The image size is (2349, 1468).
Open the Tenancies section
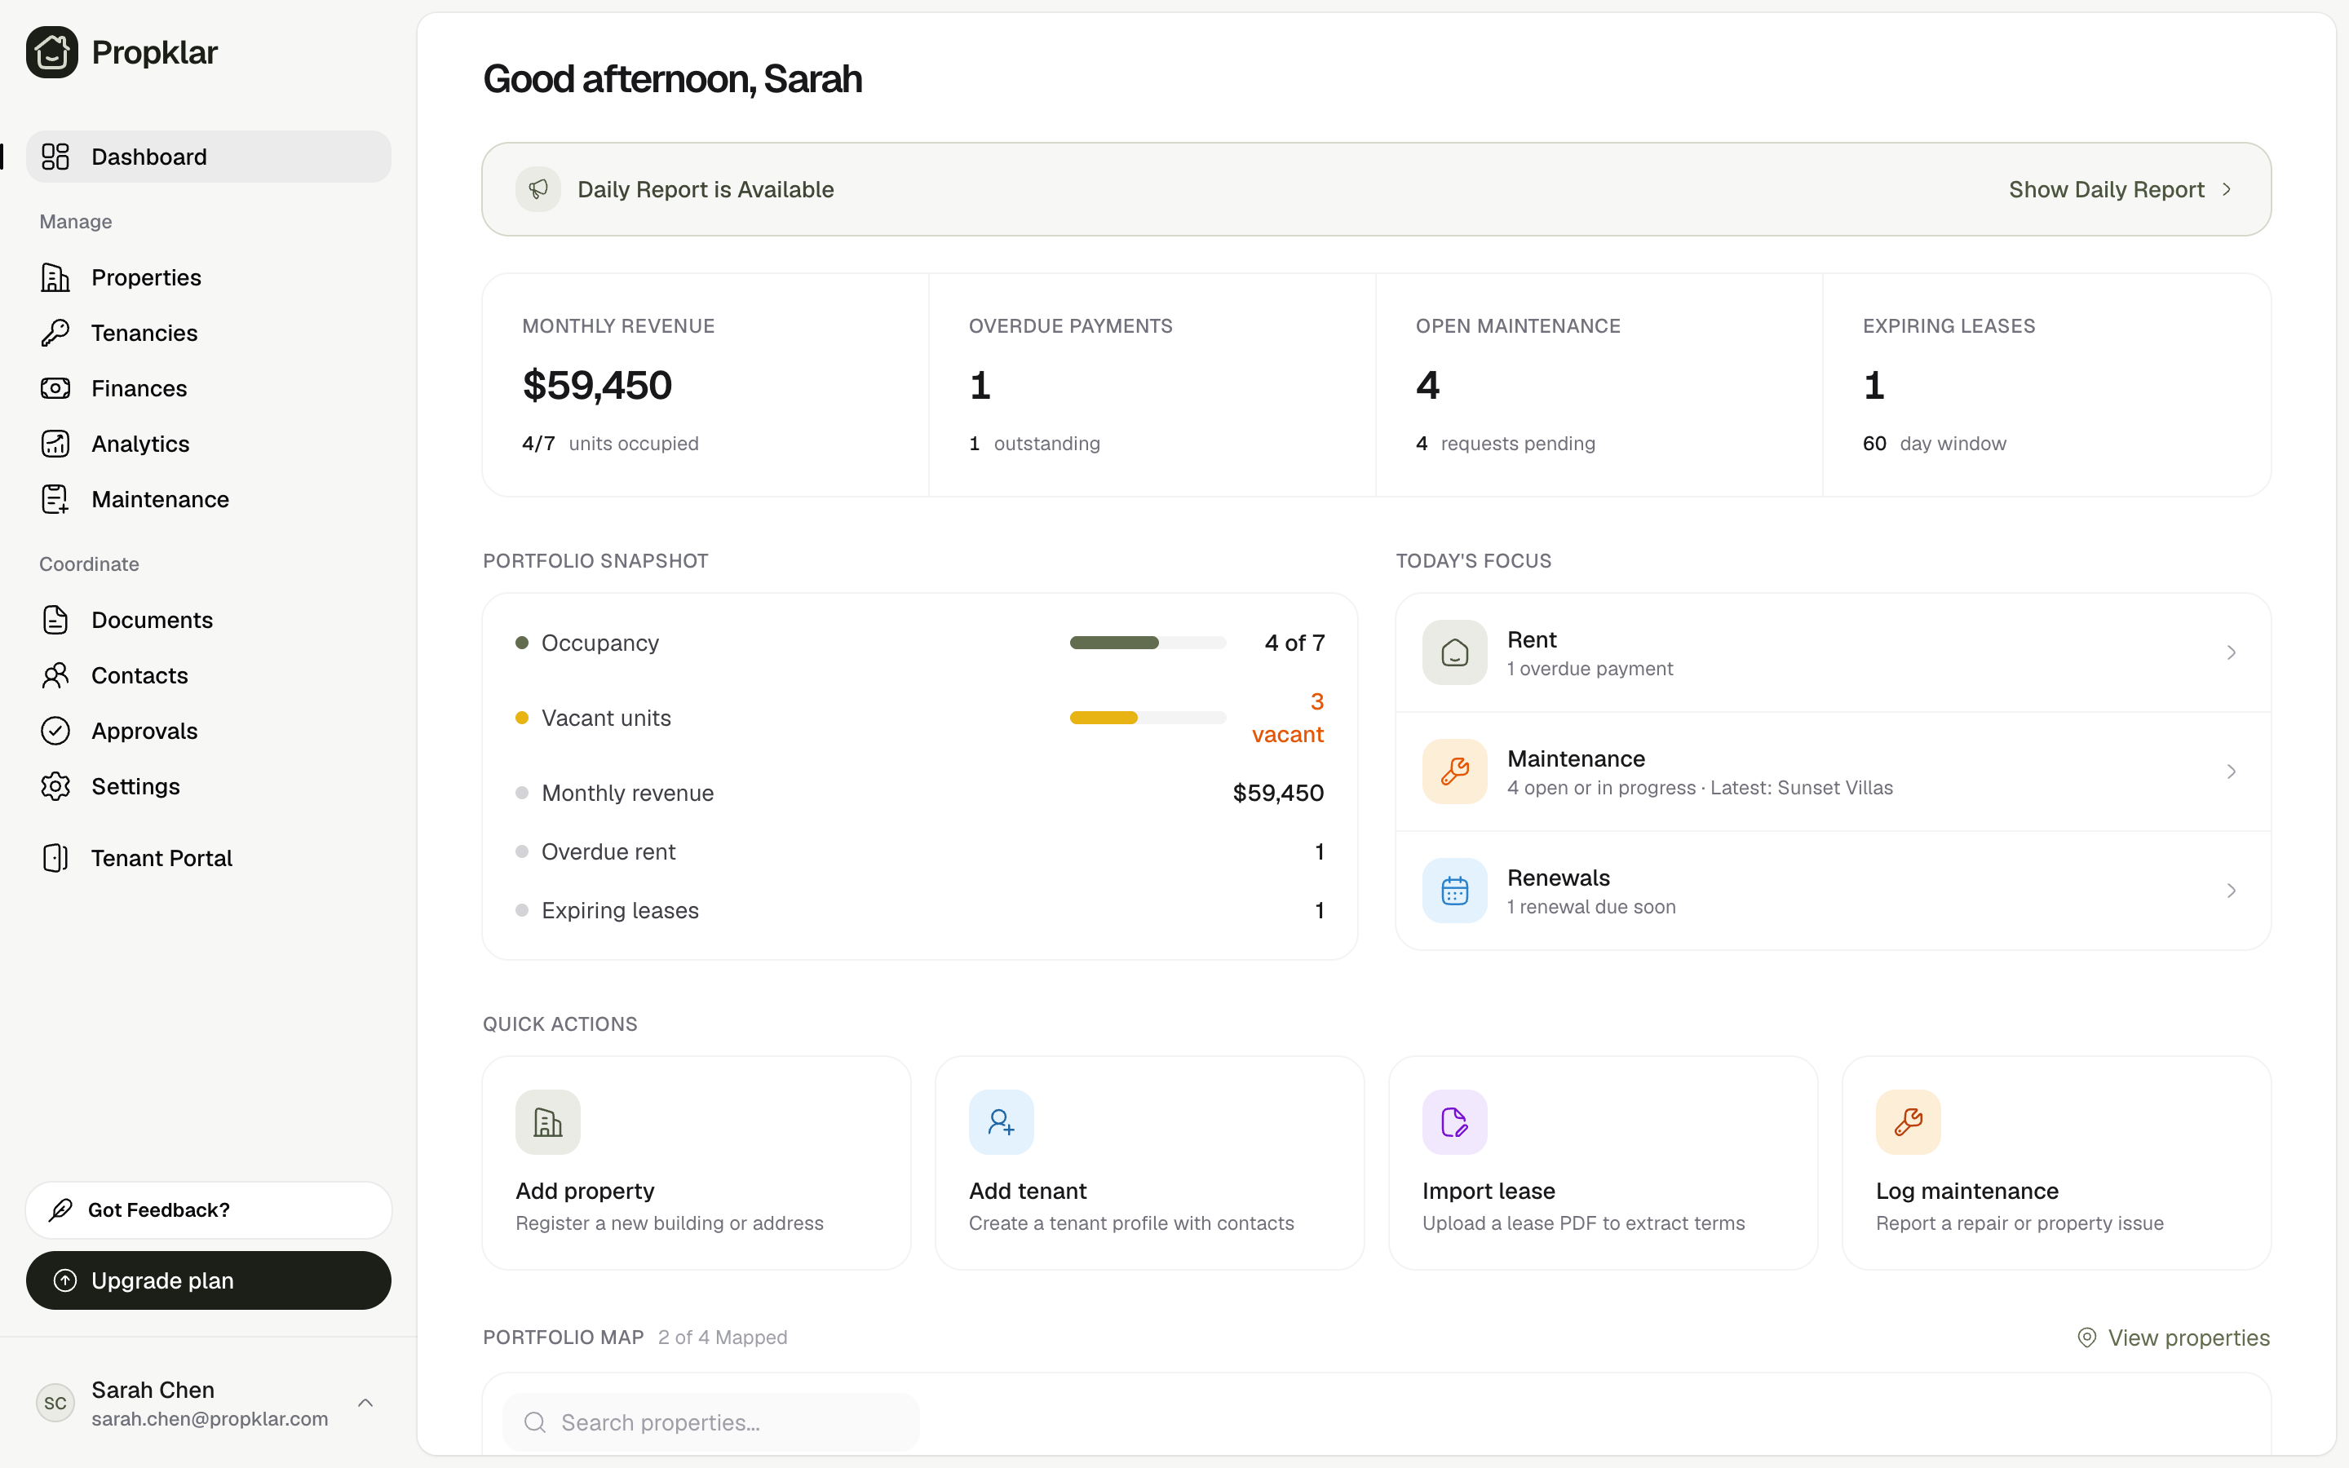click(209, 333)
